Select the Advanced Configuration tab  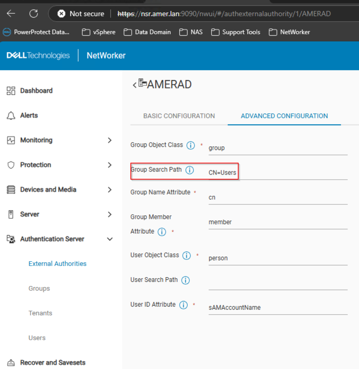(284, 116)
